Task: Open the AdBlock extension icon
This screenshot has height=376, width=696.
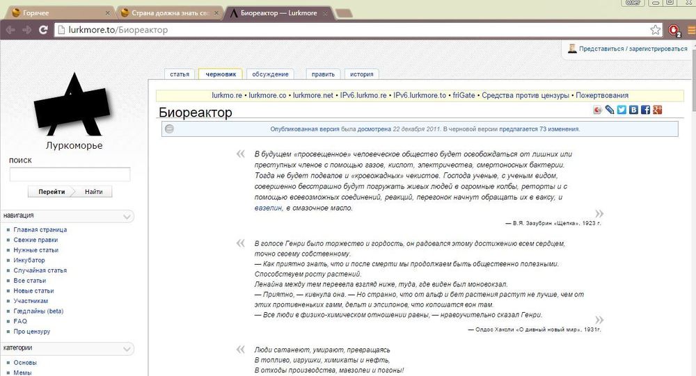Action: (x=673, y=30)
